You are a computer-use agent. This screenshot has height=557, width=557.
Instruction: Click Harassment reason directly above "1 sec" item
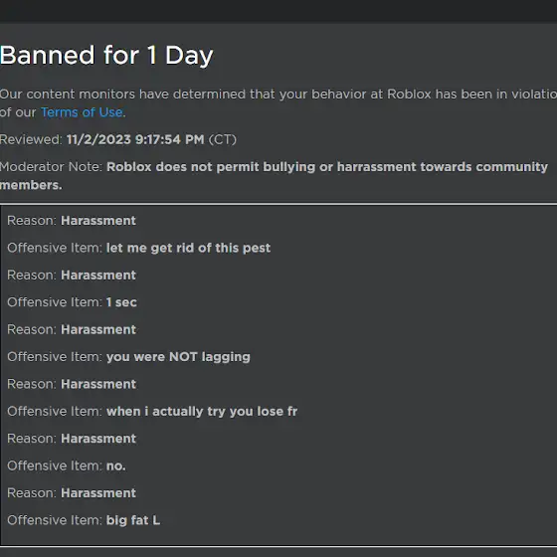coord(98,276)
